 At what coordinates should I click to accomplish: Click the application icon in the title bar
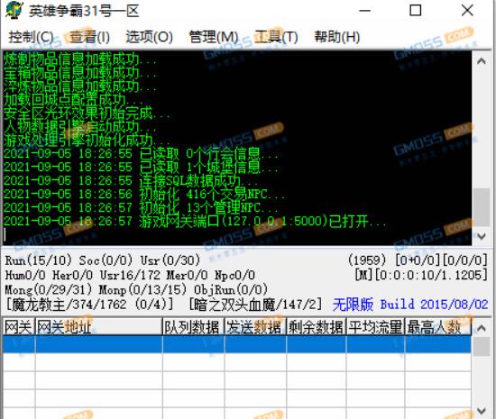coord(14,11)
